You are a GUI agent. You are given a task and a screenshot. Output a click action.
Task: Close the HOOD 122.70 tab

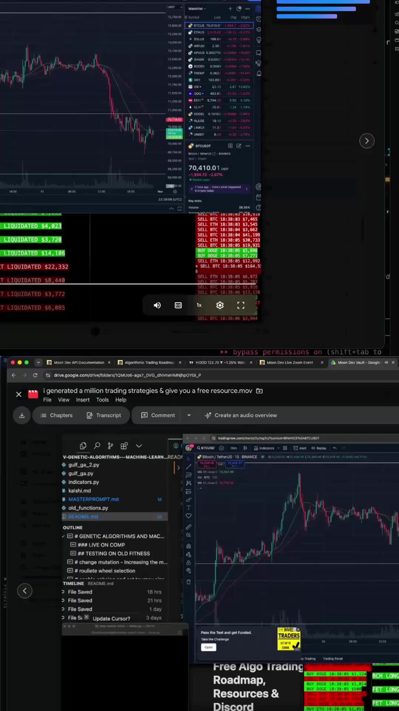251,363
